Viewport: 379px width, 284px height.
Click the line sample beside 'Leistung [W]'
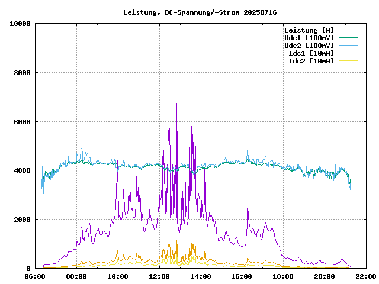tap(348, 30)
